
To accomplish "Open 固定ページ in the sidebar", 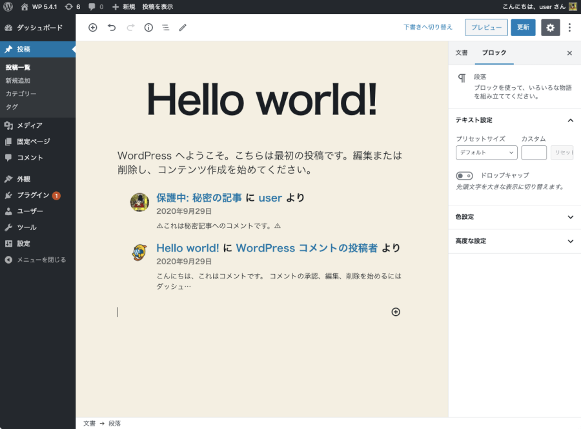I will (38, 141).
